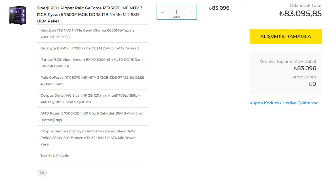
Task: Click the Kargo Ücreti label
Action: pos(304,77)
